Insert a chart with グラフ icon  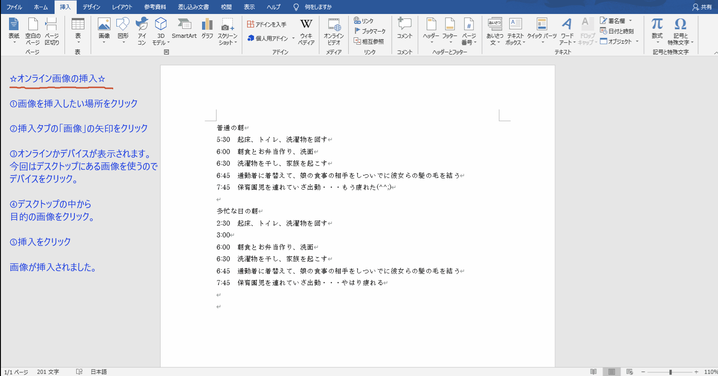coord(207,30)
